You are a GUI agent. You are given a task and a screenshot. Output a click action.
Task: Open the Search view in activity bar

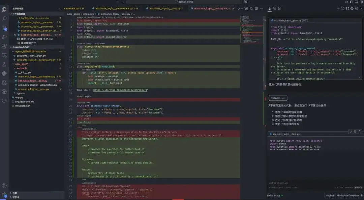[x=4, y=19]
